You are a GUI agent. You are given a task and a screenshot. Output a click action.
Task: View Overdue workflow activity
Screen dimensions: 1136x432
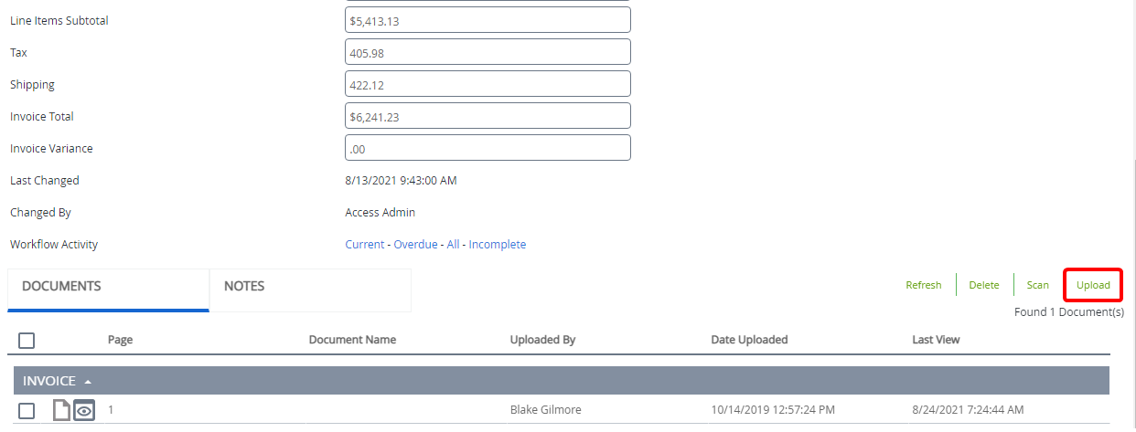coord(415,245)
